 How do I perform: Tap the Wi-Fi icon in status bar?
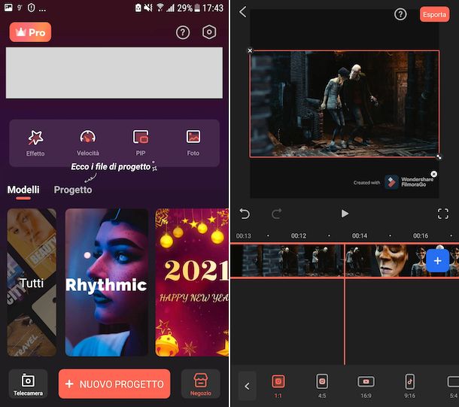tap(160, 8)
